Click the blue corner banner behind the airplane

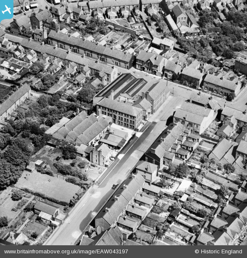tap(6, 10)
